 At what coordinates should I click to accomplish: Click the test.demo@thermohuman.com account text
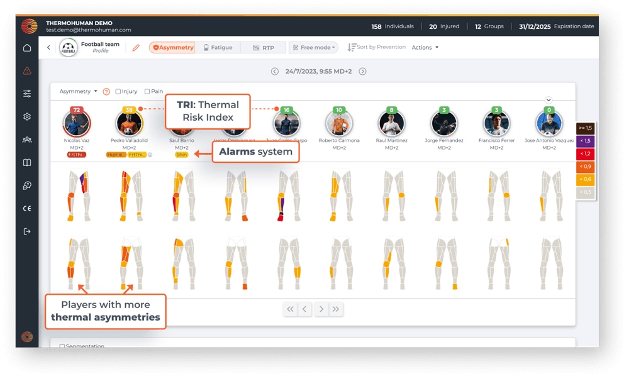coord(88,30)
